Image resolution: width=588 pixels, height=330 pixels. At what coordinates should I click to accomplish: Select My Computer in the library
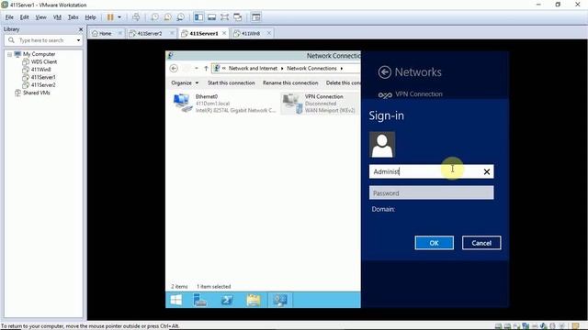[x=39, y=54]
